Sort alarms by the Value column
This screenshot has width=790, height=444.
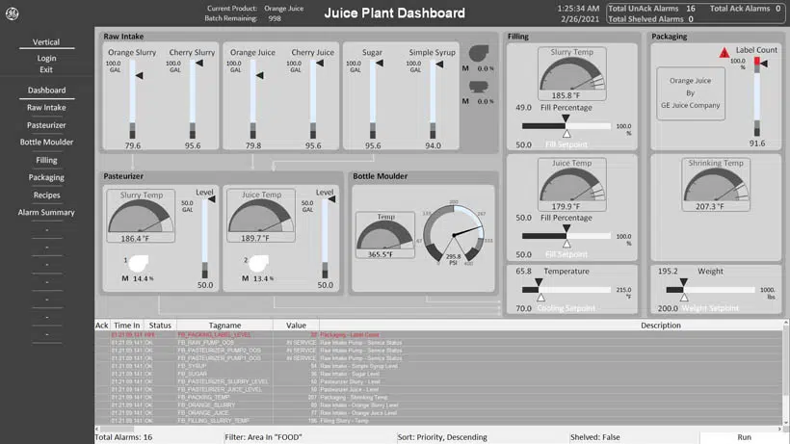click(296, 326)
